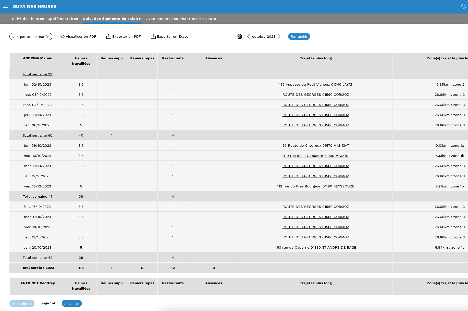Screen dimensions: 468x311
Task: Click the export icon beside Exporter en Excel
Action: (x=153, y=36)
